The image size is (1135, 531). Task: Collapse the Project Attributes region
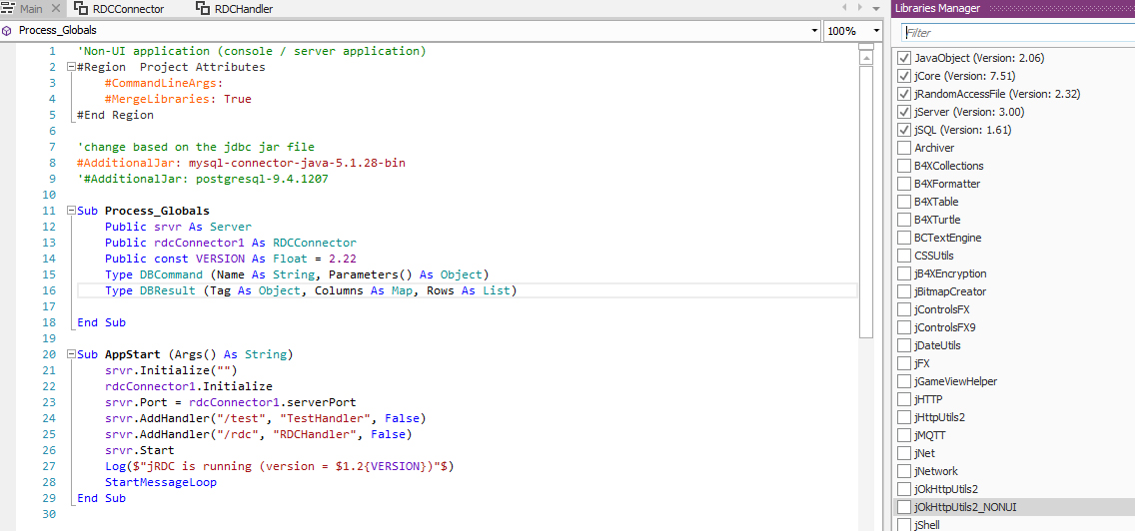(70, 67)
